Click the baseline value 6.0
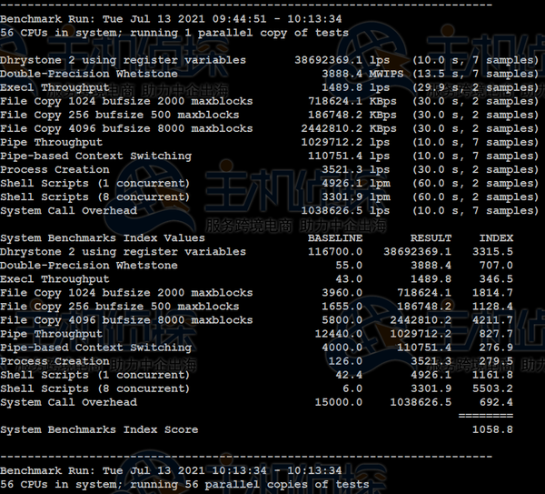 coord(352,388)
